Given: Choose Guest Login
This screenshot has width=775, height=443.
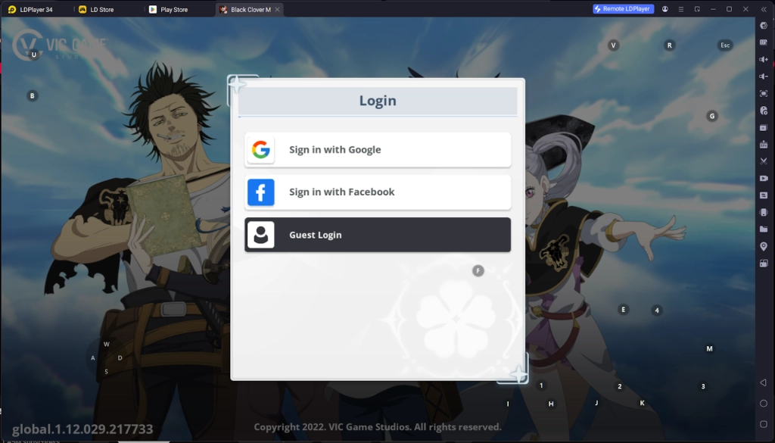Looking at the screenshot, I should (378, 235).
